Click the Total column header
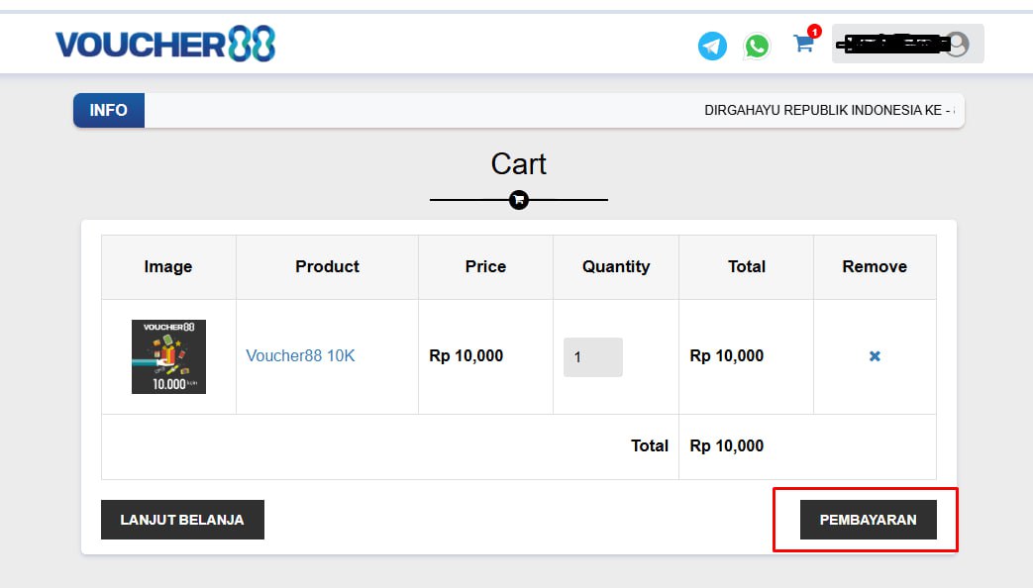The image size is (1033, 588). pos(747,266)
